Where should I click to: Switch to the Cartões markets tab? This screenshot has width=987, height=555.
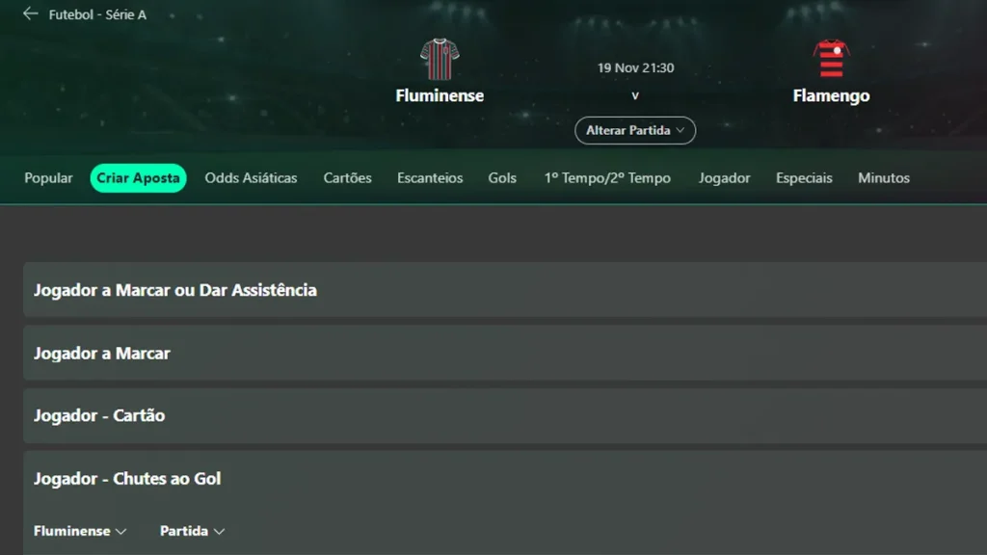[347, 177]
